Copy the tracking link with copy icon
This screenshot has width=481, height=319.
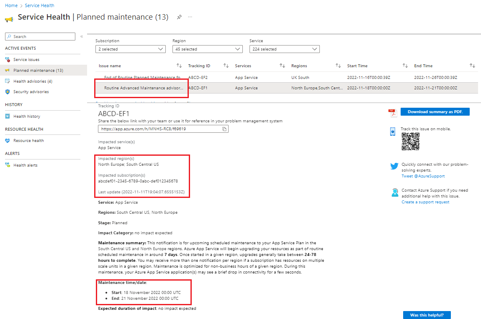(x=224, y=129)
